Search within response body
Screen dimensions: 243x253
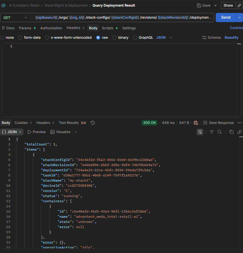[219, 132]
